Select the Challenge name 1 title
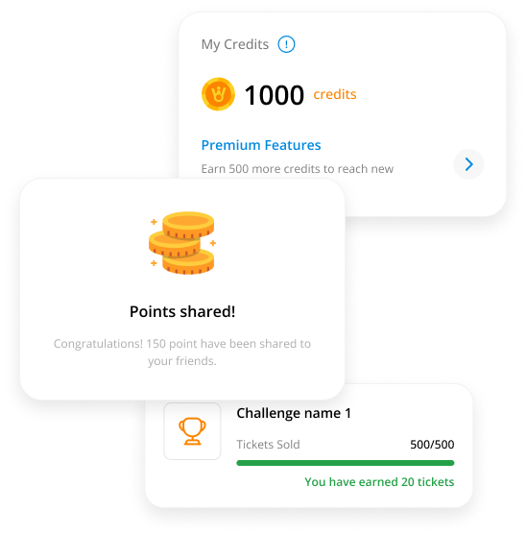Screen dimensions: 527x535 click(x=294, y=413)
